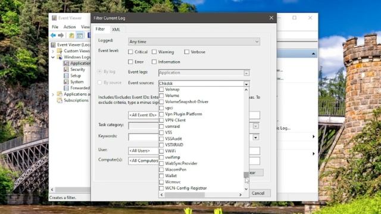Click the up-folder icon in Event Viewer toolbar
This screenshot has width=381, height=214.
pos(71,36)
